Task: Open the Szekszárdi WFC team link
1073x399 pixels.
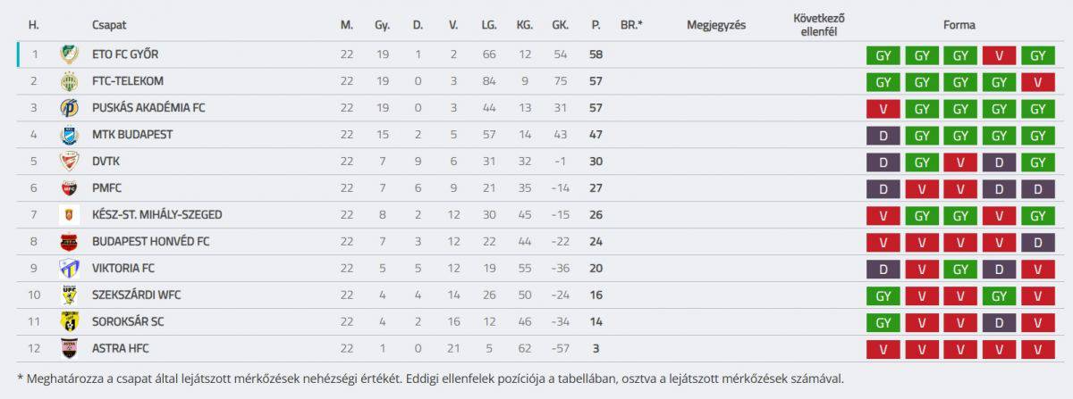Action: (x=138, y=295)
